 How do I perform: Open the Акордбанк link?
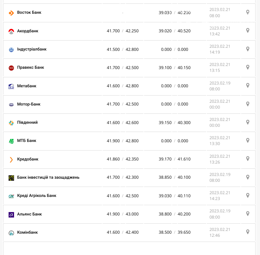pyautogui.click(x=28, y=31)
